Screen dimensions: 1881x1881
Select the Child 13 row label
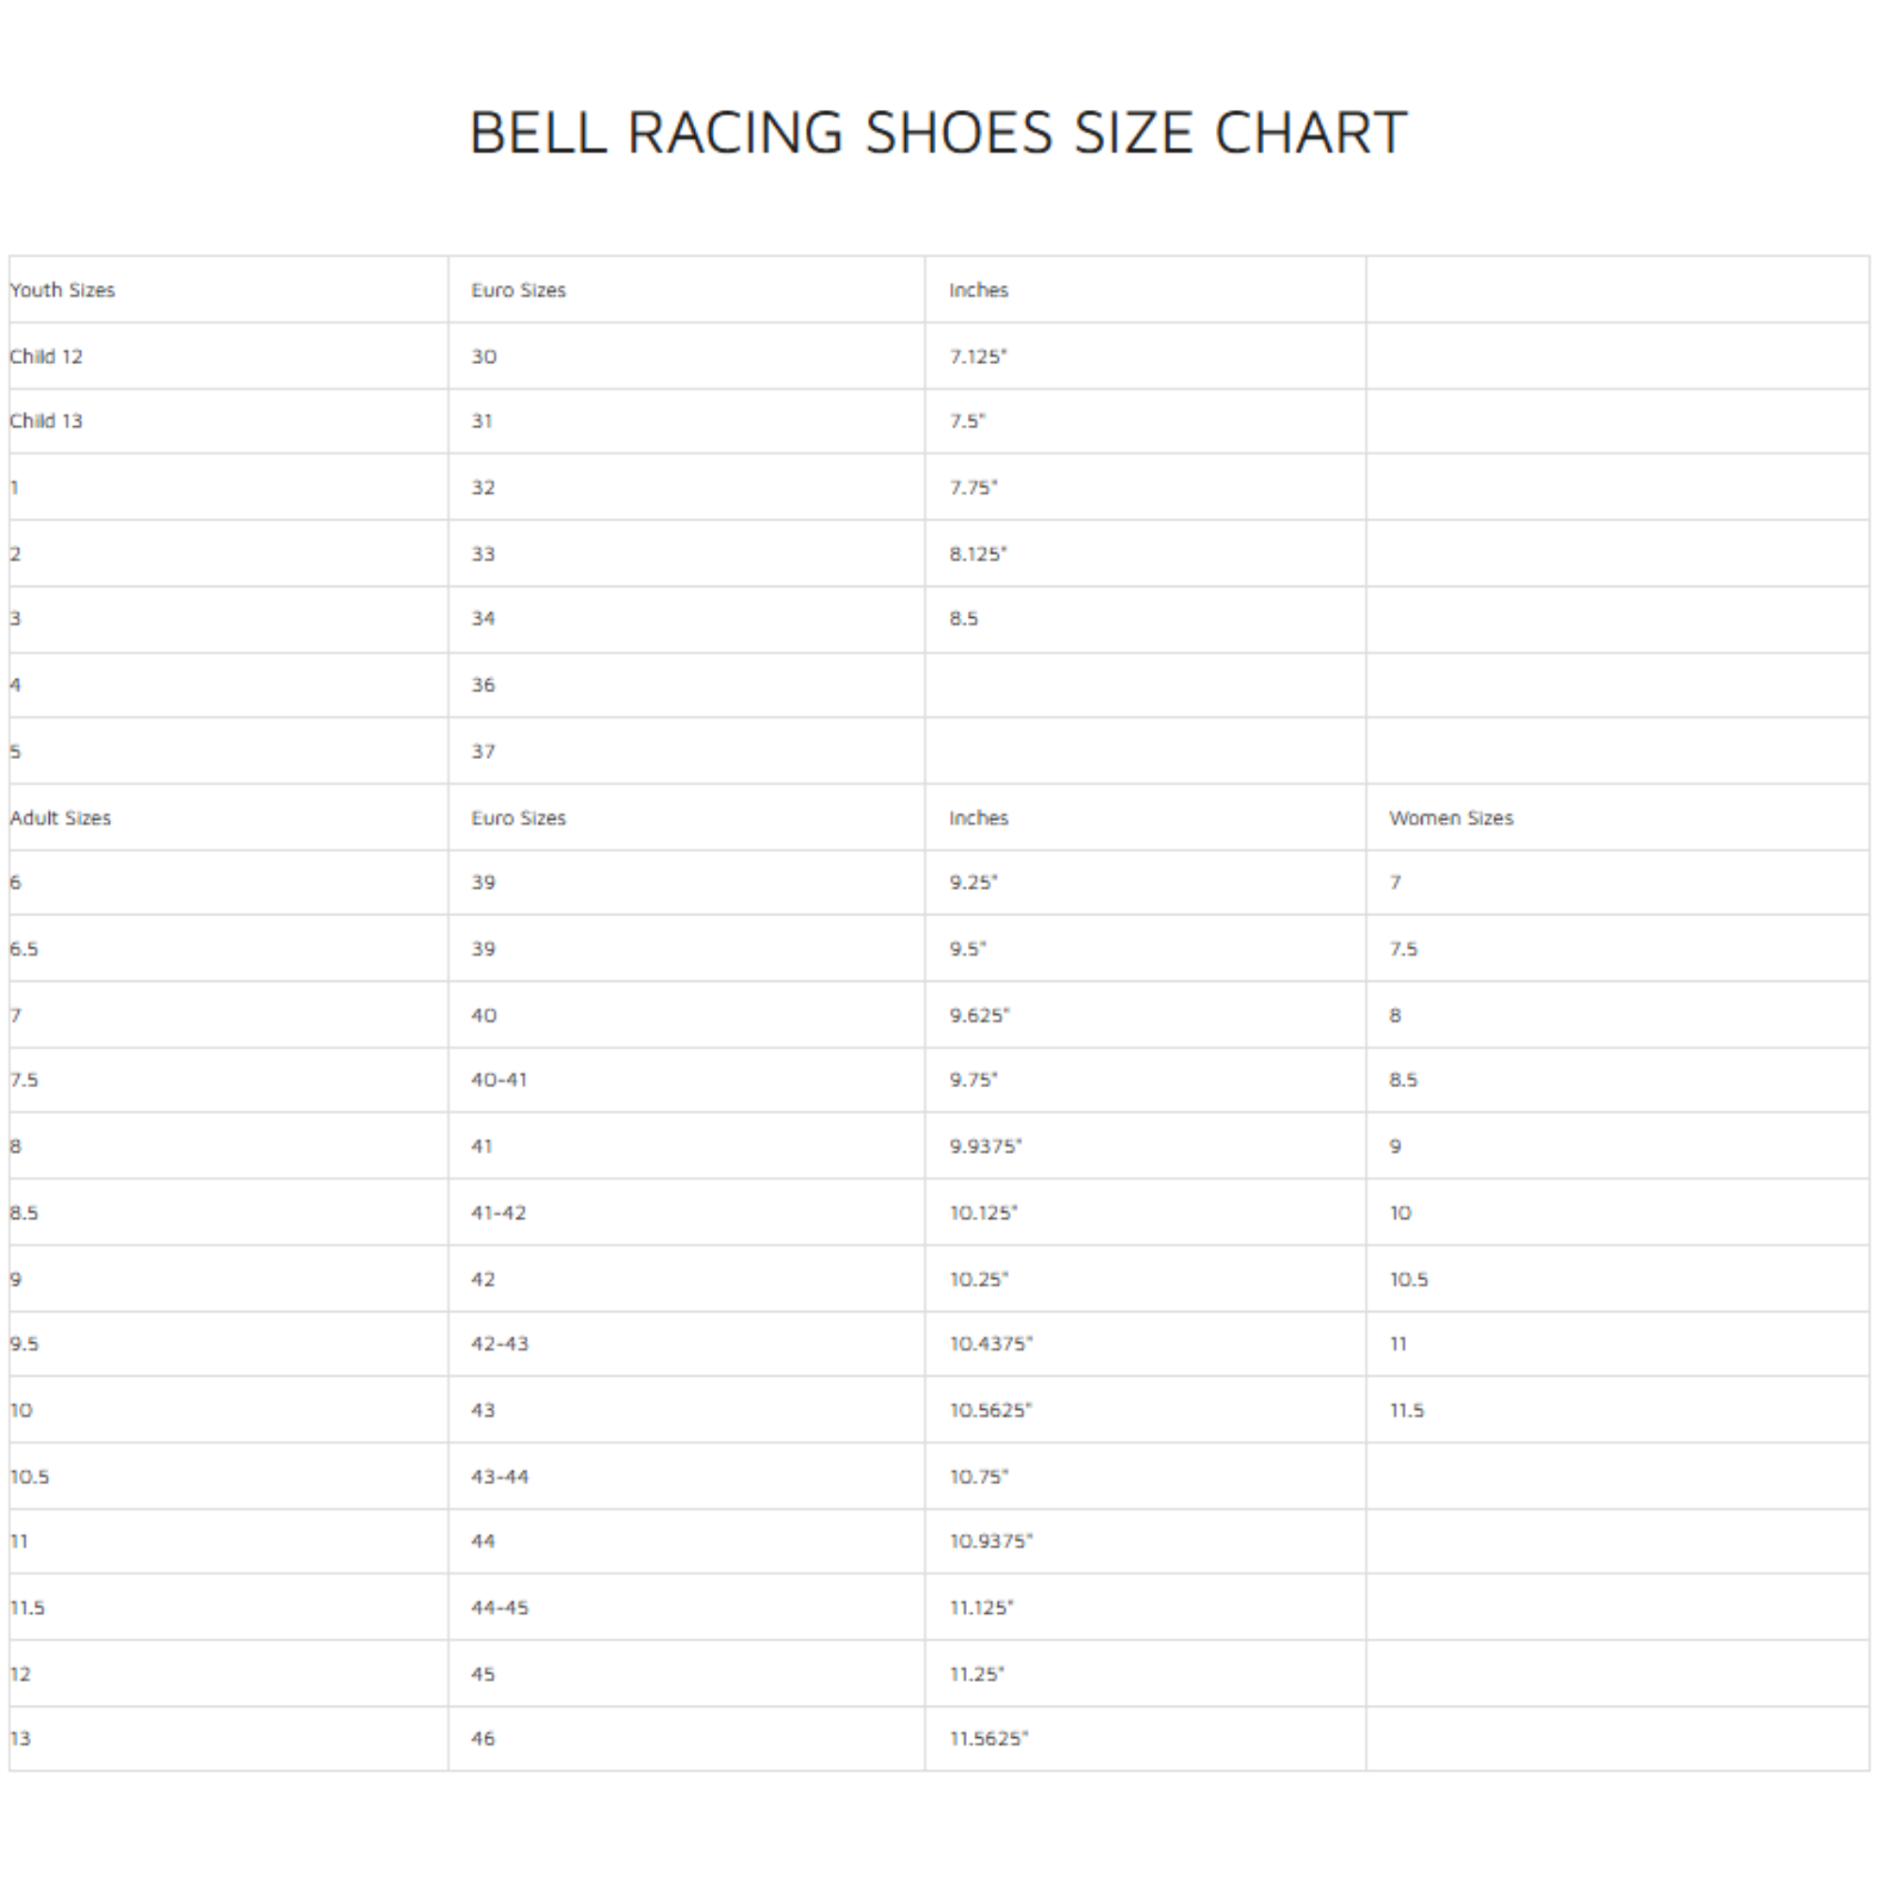pos(46,420)
